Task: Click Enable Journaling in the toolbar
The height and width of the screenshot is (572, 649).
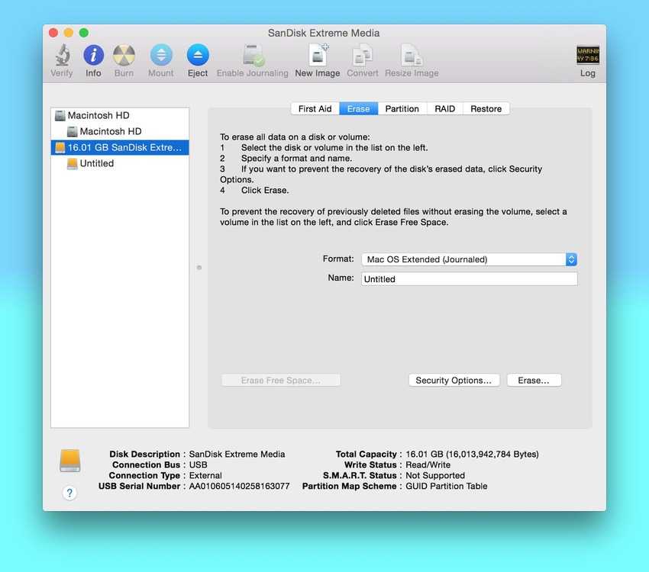Action: (x=252, y=57)
